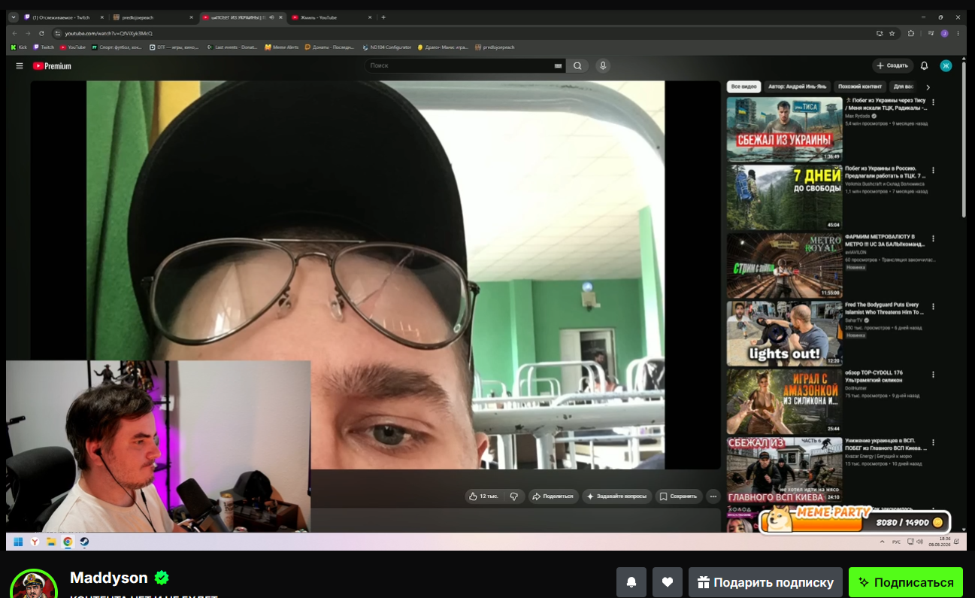This screenshot has width=975, height=598.
Task: Go back in the browser
Action: click(x=14, y=33)
